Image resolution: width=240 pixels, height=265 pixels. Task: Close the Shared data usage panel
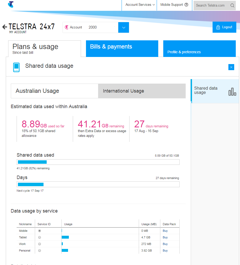coord(231,67)
